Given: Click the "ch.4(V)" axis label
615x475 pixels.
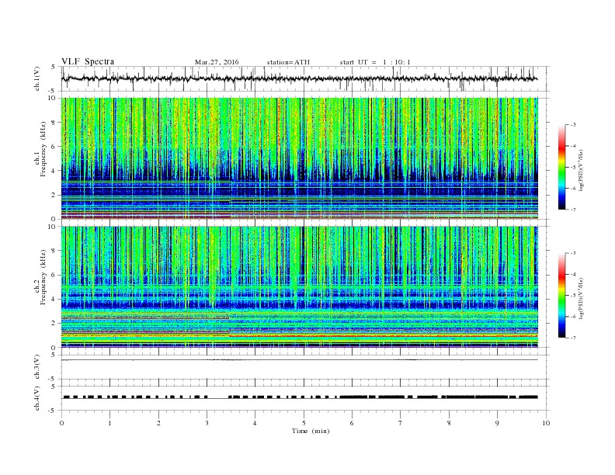Looking at the screenshot, I should point(37,398).
